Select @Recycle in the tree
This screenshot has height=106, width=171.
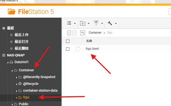[x=31, y=84]
